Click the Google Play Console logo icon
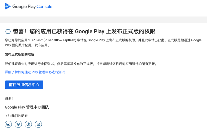This screenshot has height=132, width=207. tap(8, 6)
